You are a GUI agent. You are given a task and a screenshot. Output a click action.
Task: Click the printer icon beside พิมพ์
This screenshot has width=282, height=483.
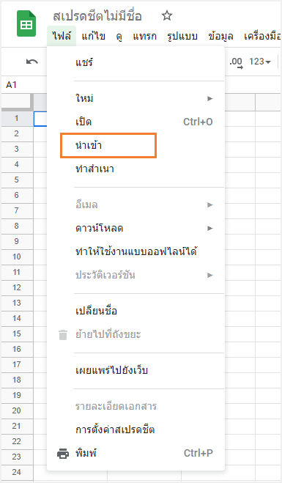tap(63, 454)
